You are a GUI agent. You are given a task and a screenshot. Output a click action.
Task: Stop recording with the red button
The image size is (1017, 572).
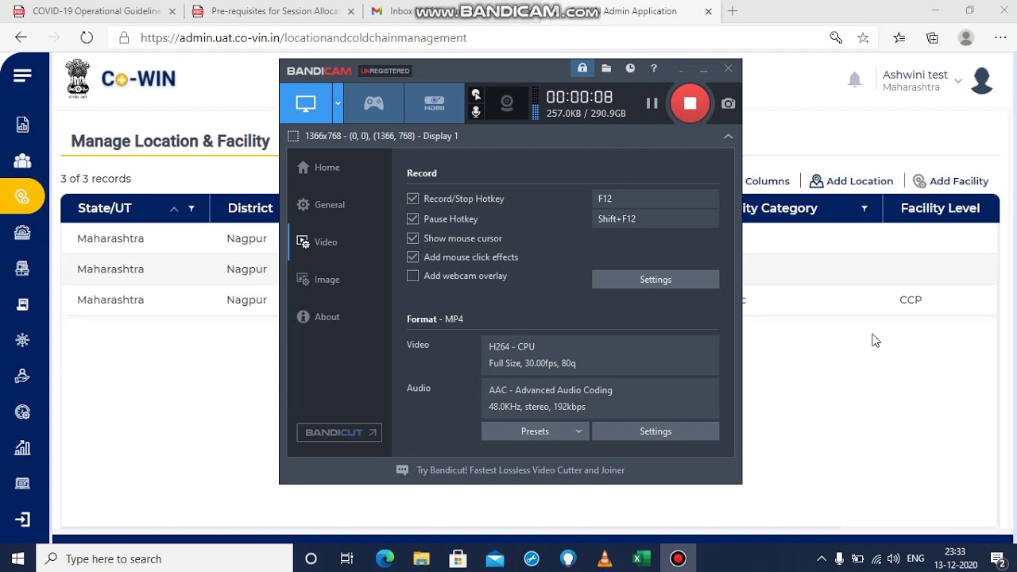pos(690,103)
